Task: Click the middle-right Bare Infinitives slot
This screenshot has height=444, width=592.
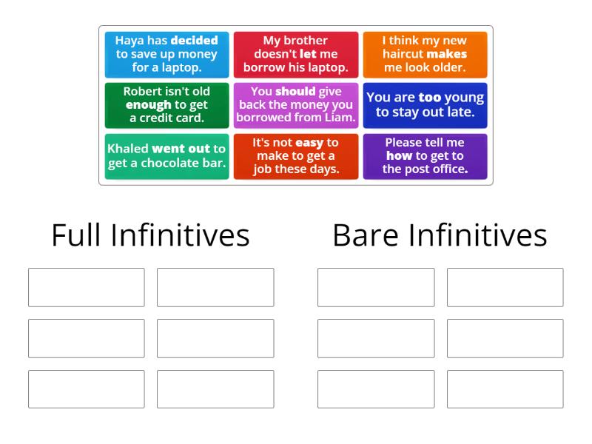Action: (505, 338)
